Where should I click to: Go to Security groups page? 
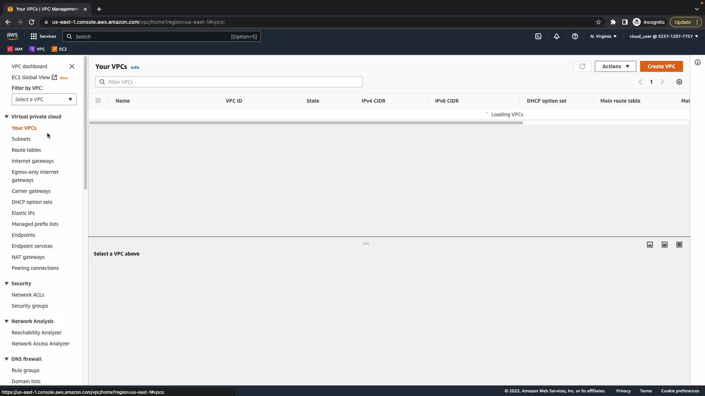coord(30,306)
